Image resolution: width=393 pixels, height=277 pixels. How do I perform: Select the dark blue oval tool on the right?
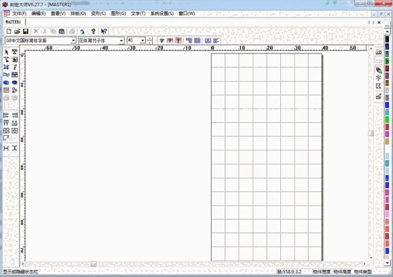[x=15, y=82]
